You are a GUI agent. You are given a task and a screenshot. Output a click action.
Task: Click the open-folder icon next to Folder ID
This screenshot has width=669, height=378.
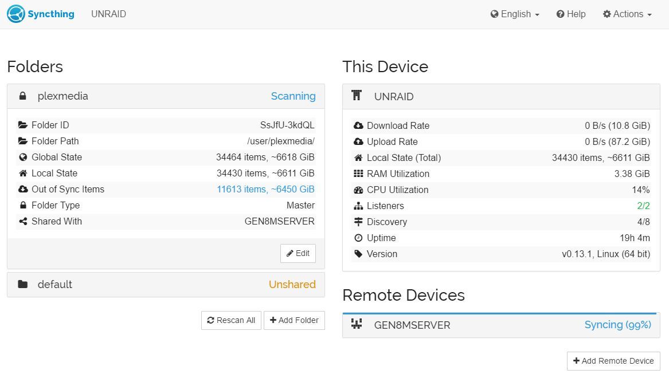coord(23,125)
